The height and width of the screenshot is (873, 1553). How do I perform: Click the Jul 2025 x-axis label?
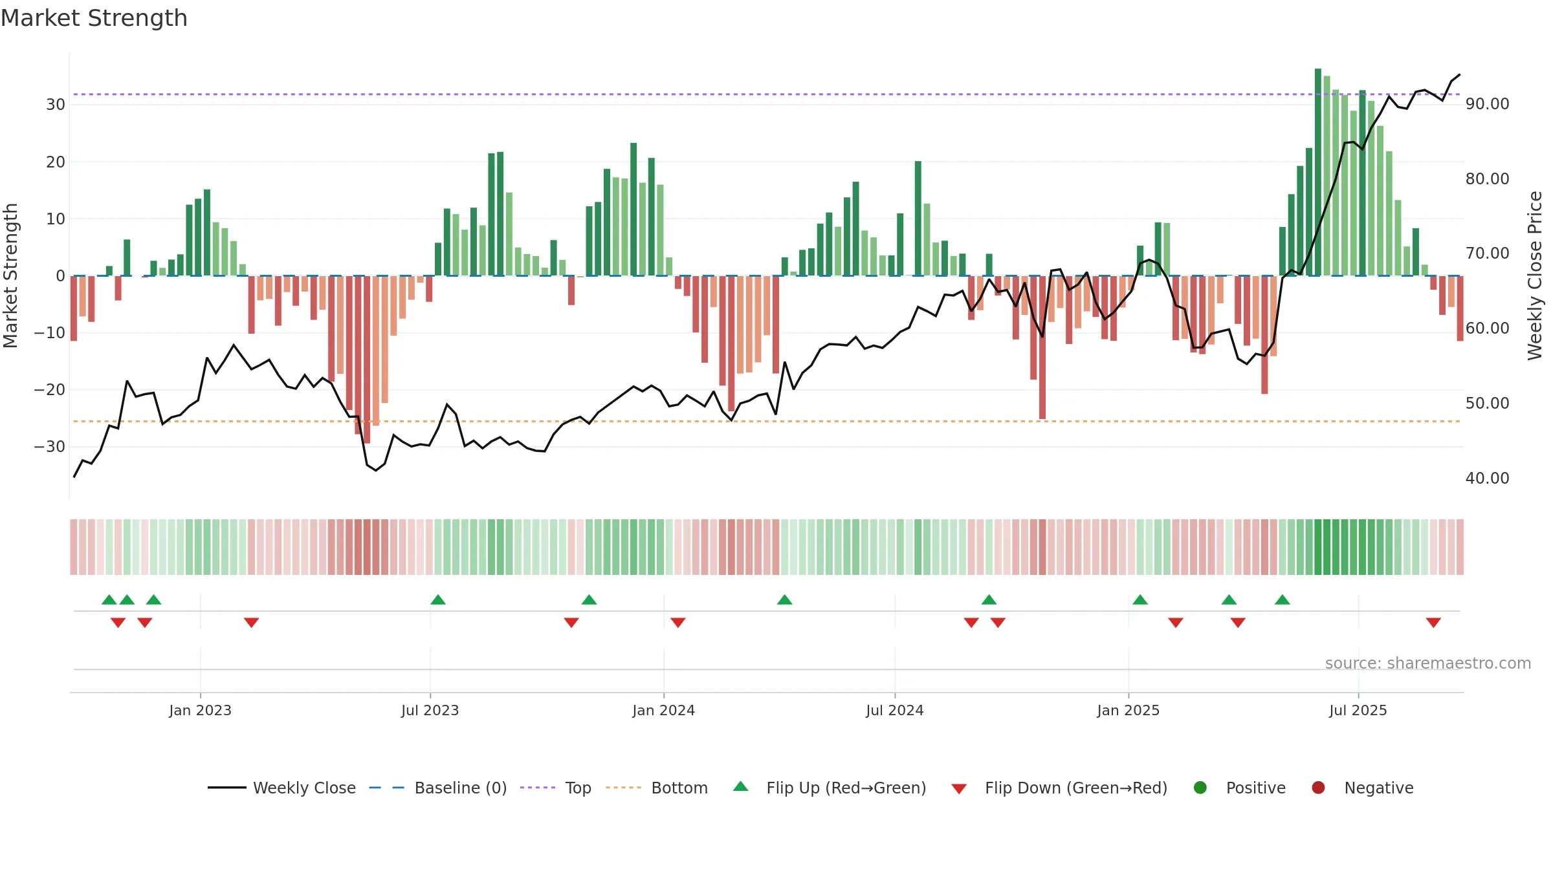[x=1358, y=711]
